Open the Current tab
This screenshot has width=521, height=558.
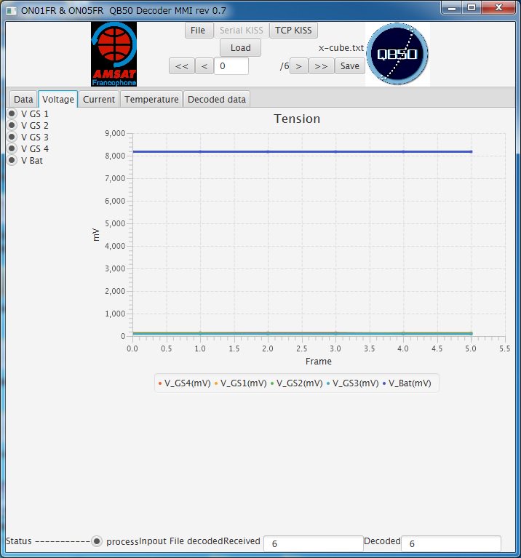coord(99,99)
